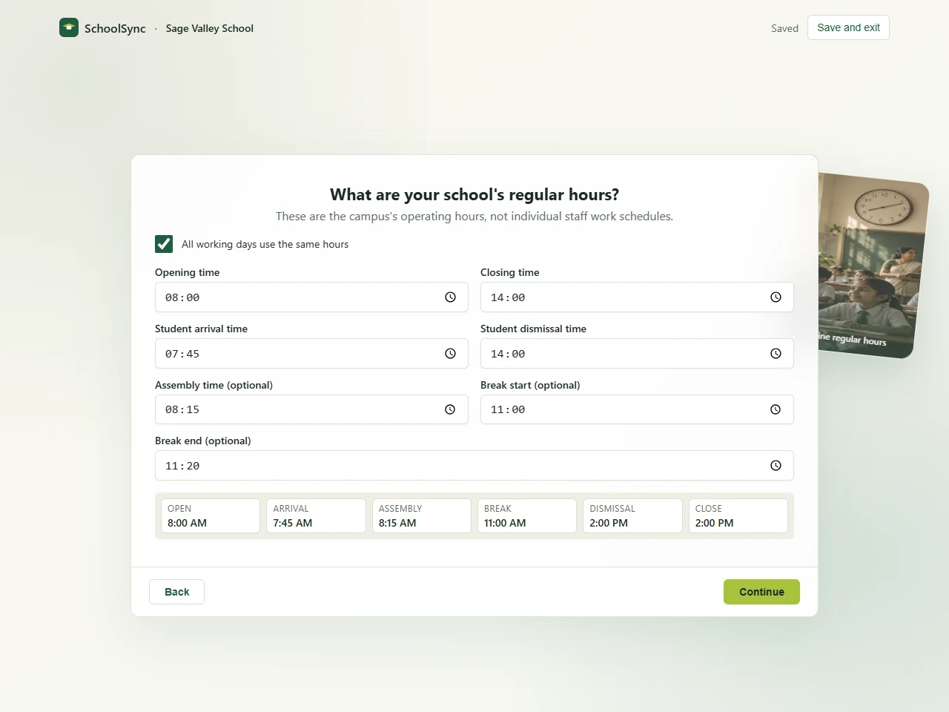
Task: Click the ARRIVAL 7:45 AM summary chip
Action: [316, 515]
